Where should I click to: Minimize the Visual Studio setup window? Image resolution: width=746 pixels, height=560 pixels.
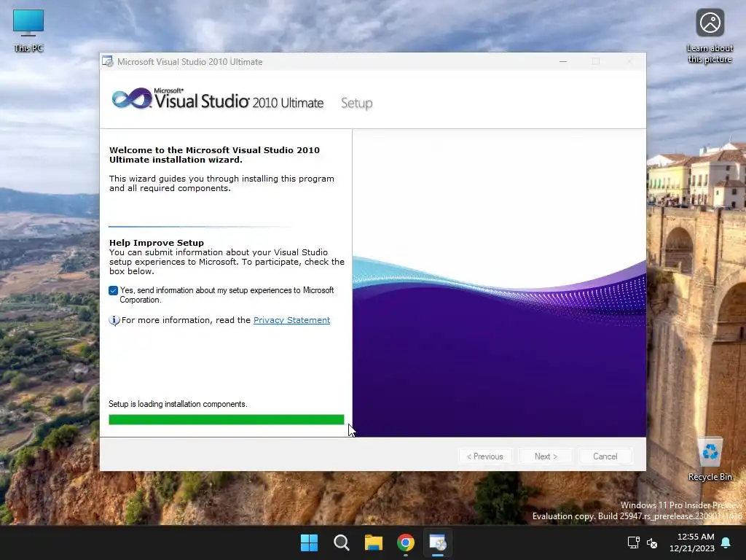563,61
